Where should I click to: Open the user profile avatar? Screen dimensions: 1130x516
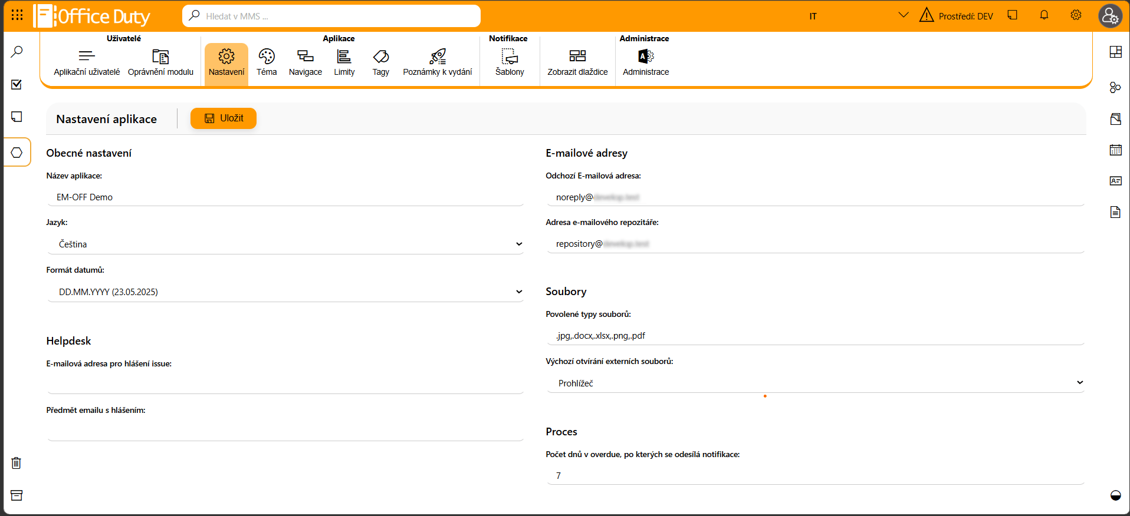coord(1110,16)
